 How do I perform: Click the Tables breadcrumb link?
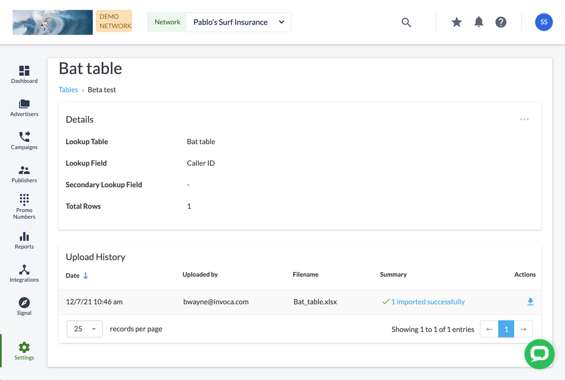pos(68,90)
